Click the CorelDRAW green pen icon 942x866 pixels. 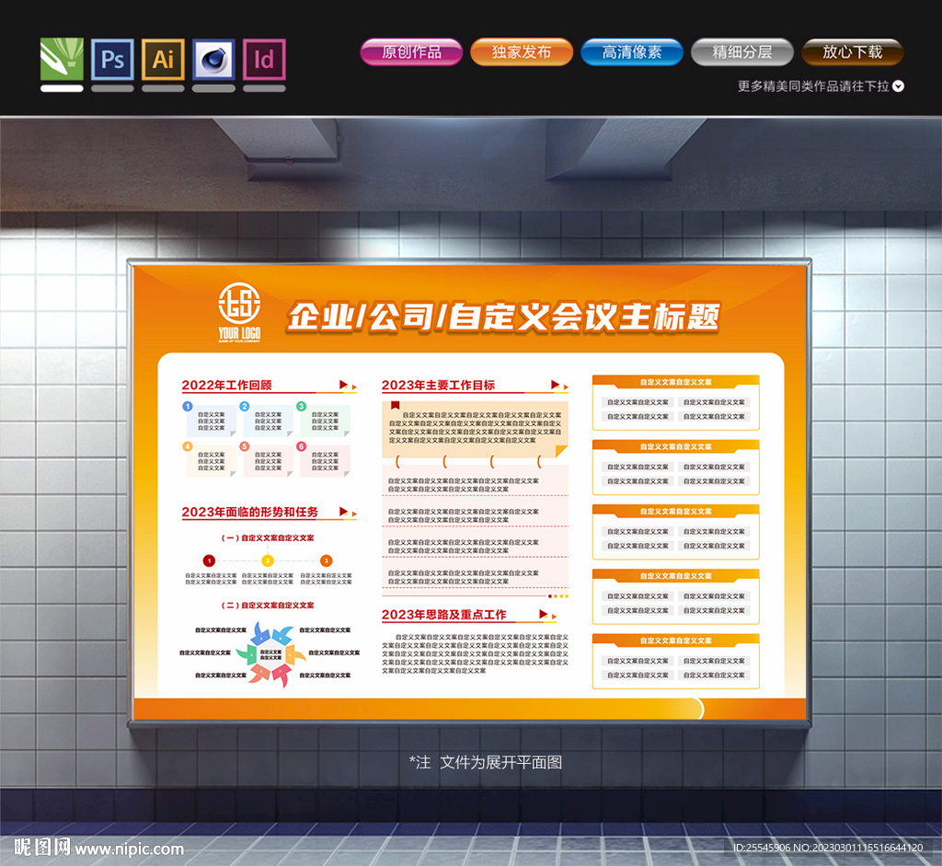click(x=62, y=60)
